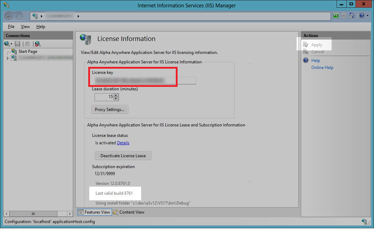374x236 pixels.
Task: Expand the server node in Connections tree
Action: (x=8, y=58)
